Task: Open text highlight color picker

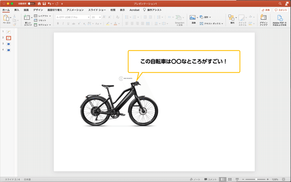Action: (111, 24)
